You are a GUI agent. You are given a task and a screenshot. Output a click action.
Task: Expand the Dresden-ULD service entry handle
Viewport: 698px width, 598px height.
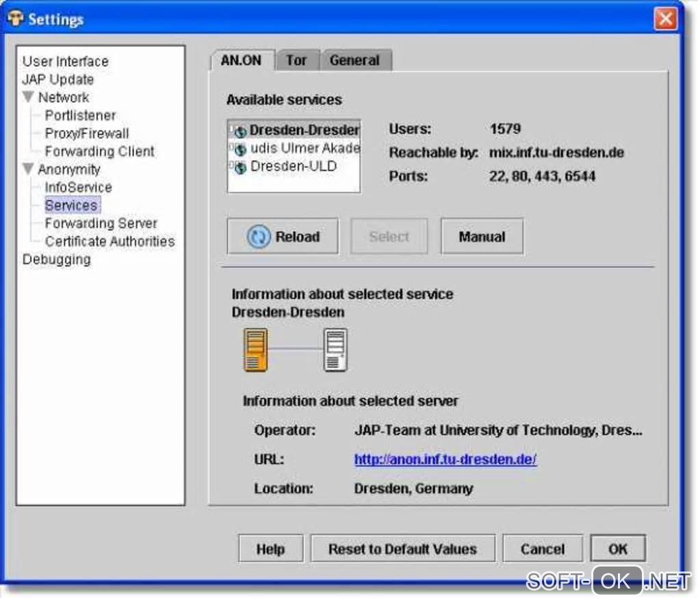click(x=231, y=165)
